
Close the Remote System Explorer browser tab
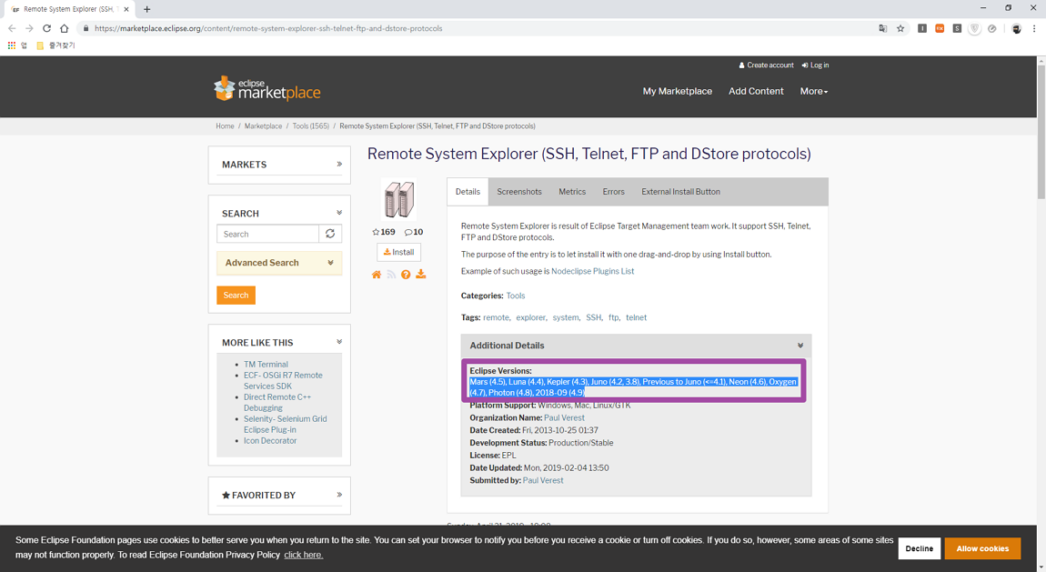tap(126, 9)
